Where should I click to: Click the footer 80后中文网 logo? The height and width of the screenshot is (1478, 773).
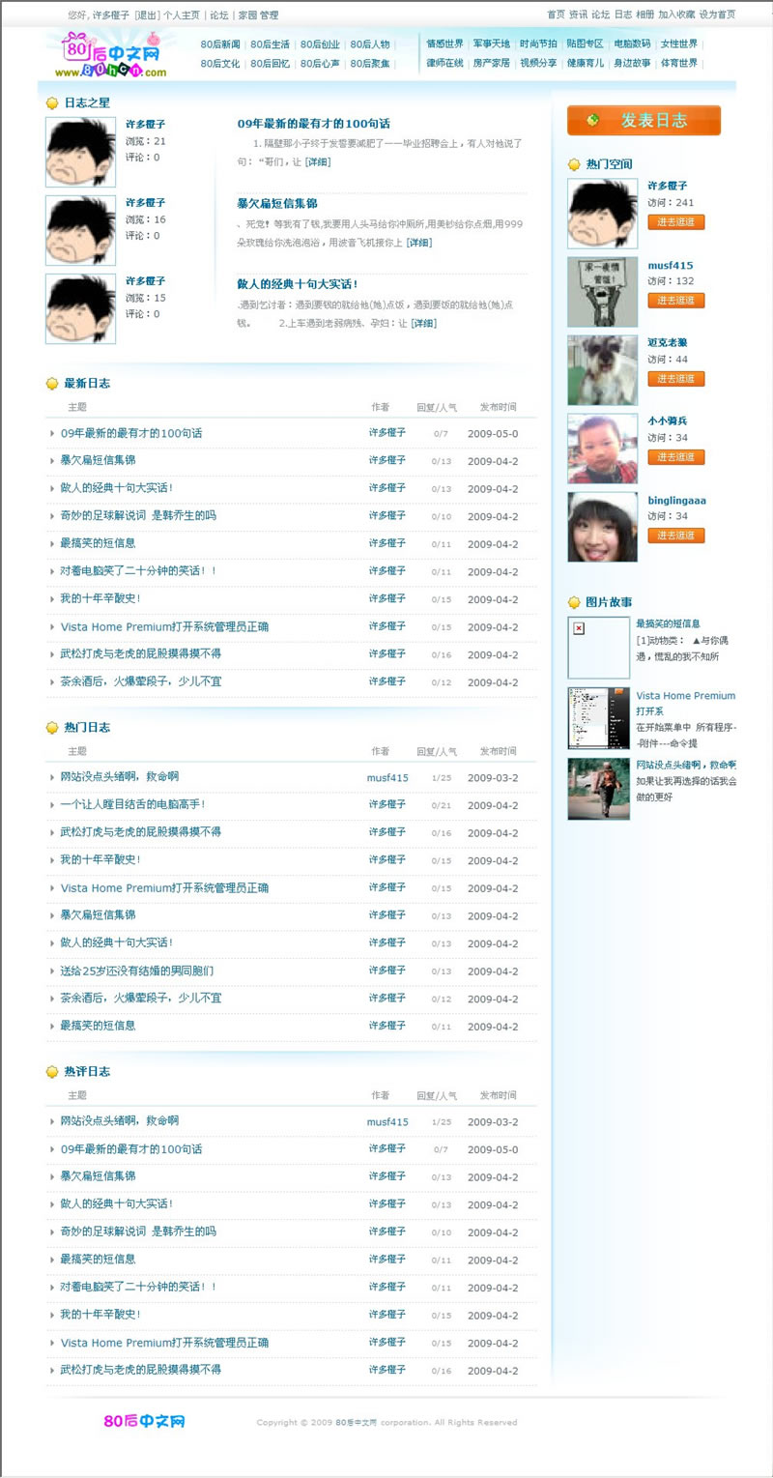tap(144, 1421)
